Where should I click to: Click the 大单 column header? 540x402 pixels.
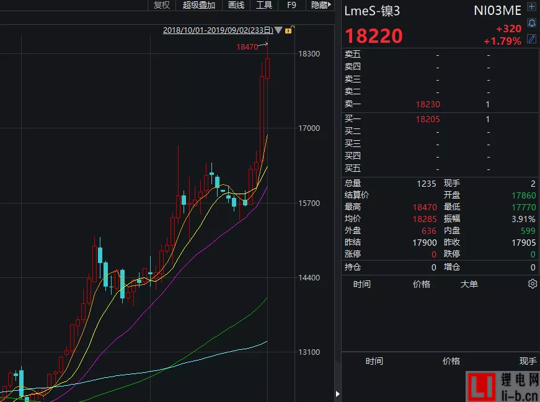click(469, 284)
